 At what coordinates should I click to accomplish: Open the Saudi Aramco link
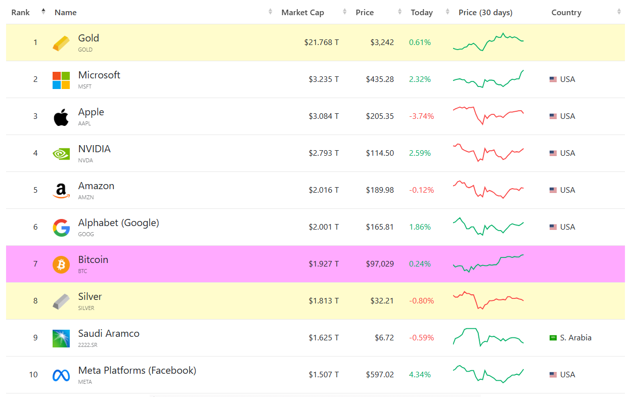109,333
